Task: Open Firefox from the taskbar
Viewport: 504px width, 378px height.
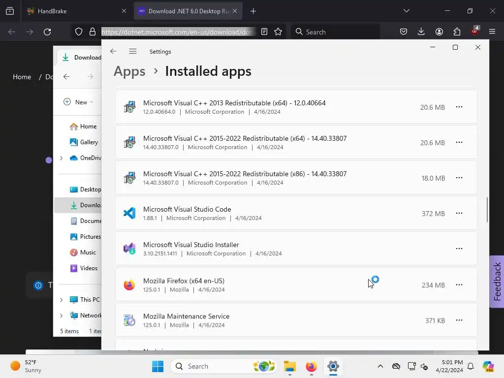Action: pyautogui.click(x=311, y=366)
